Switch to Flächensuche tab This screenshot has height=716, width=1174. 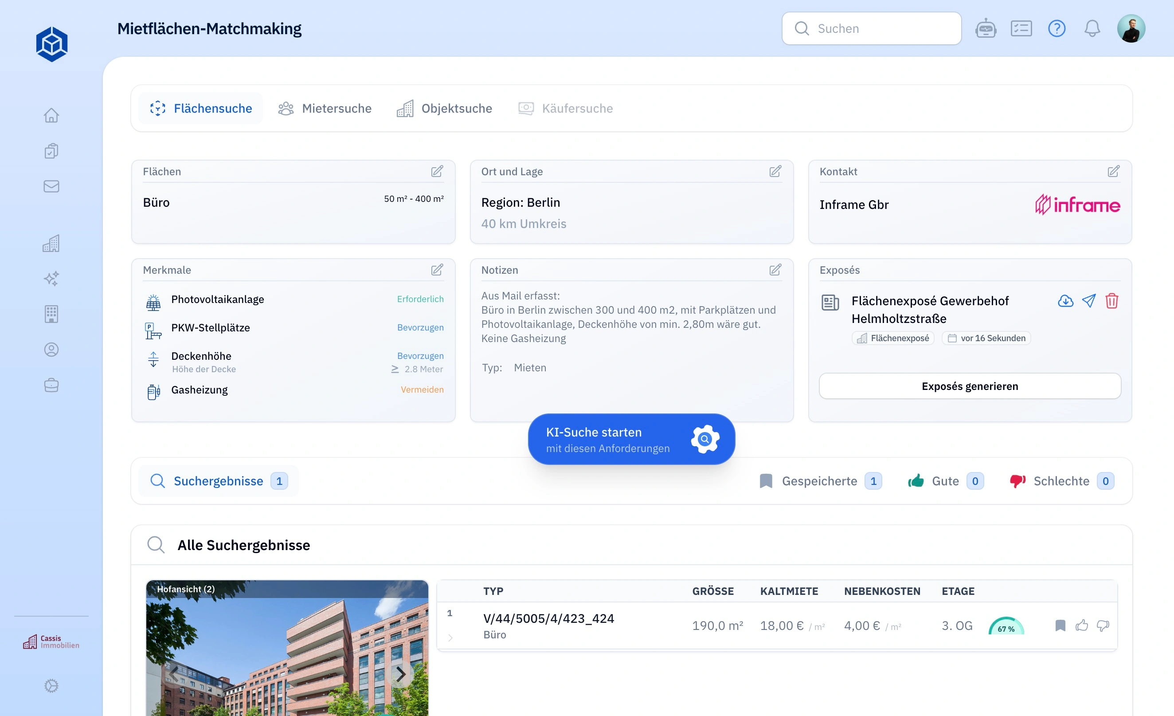click(x=200, y=108)
